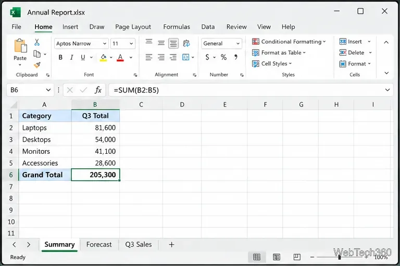The width and height of the screenshot is (400, 266).
Task: Expand the underline style arrow
Action: coord(91,58)
